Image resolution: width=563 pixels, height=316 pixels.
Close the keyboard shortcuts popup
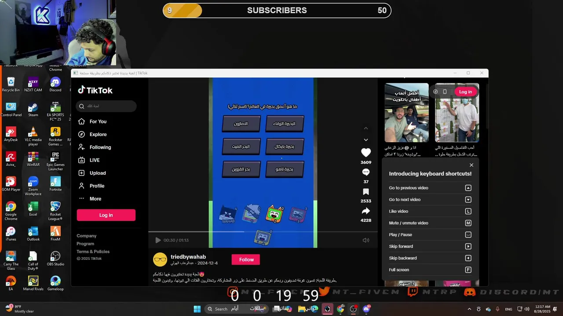click(472, 165)
